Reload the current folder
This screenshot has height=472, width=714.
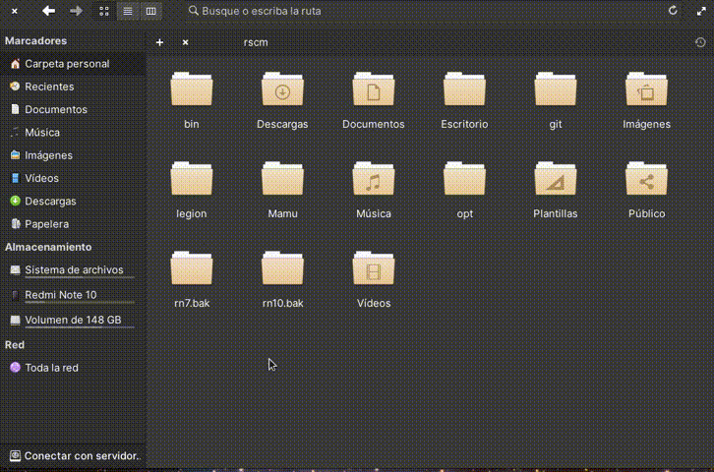pyautogui.click(x=673, y=11)
